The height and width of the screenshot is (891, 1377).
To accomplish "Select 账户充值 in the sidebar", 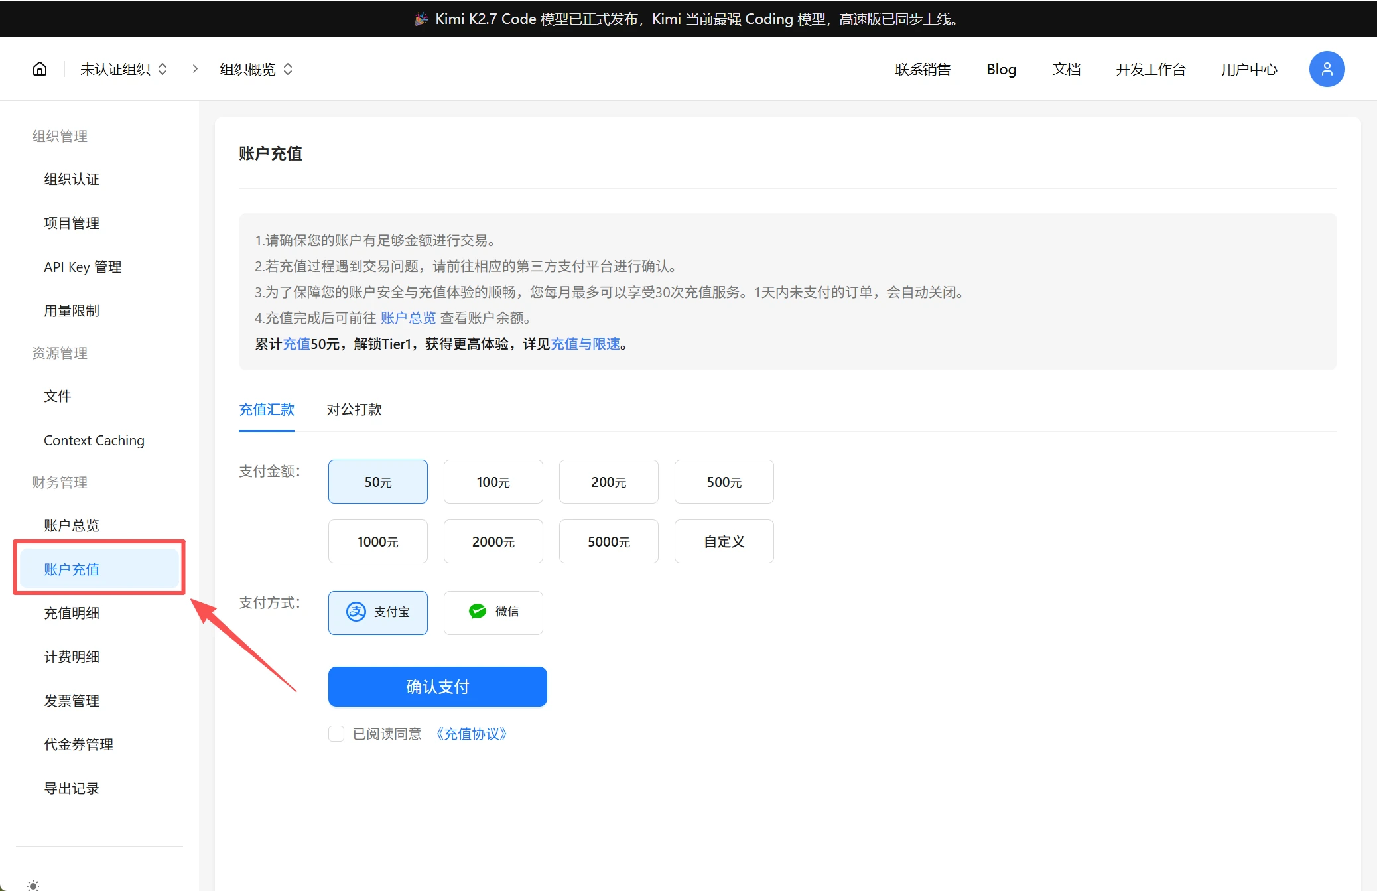I will point(99,569).
